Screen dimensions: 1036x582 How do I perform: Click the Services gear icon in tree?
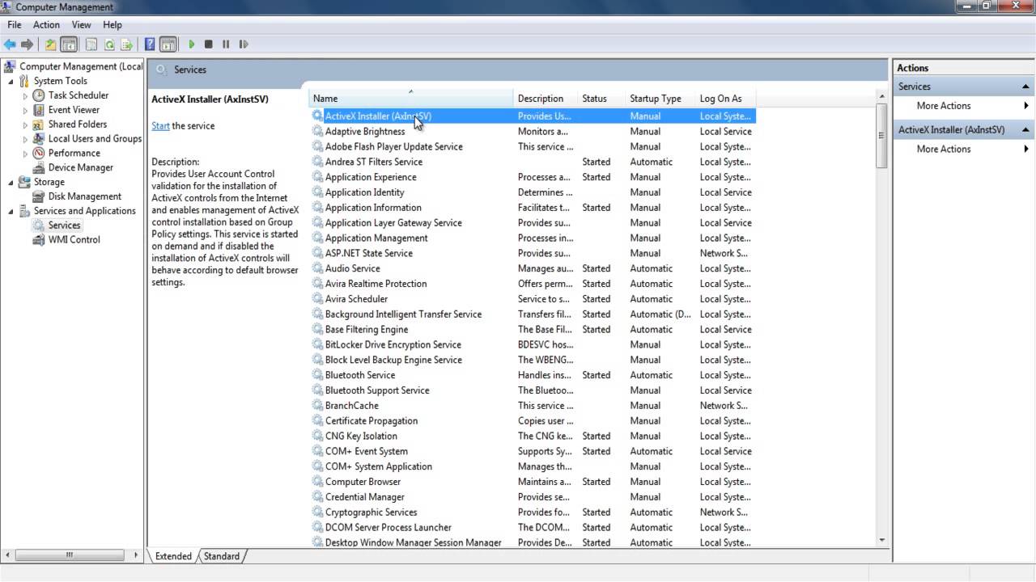click(x=39, y=226)
